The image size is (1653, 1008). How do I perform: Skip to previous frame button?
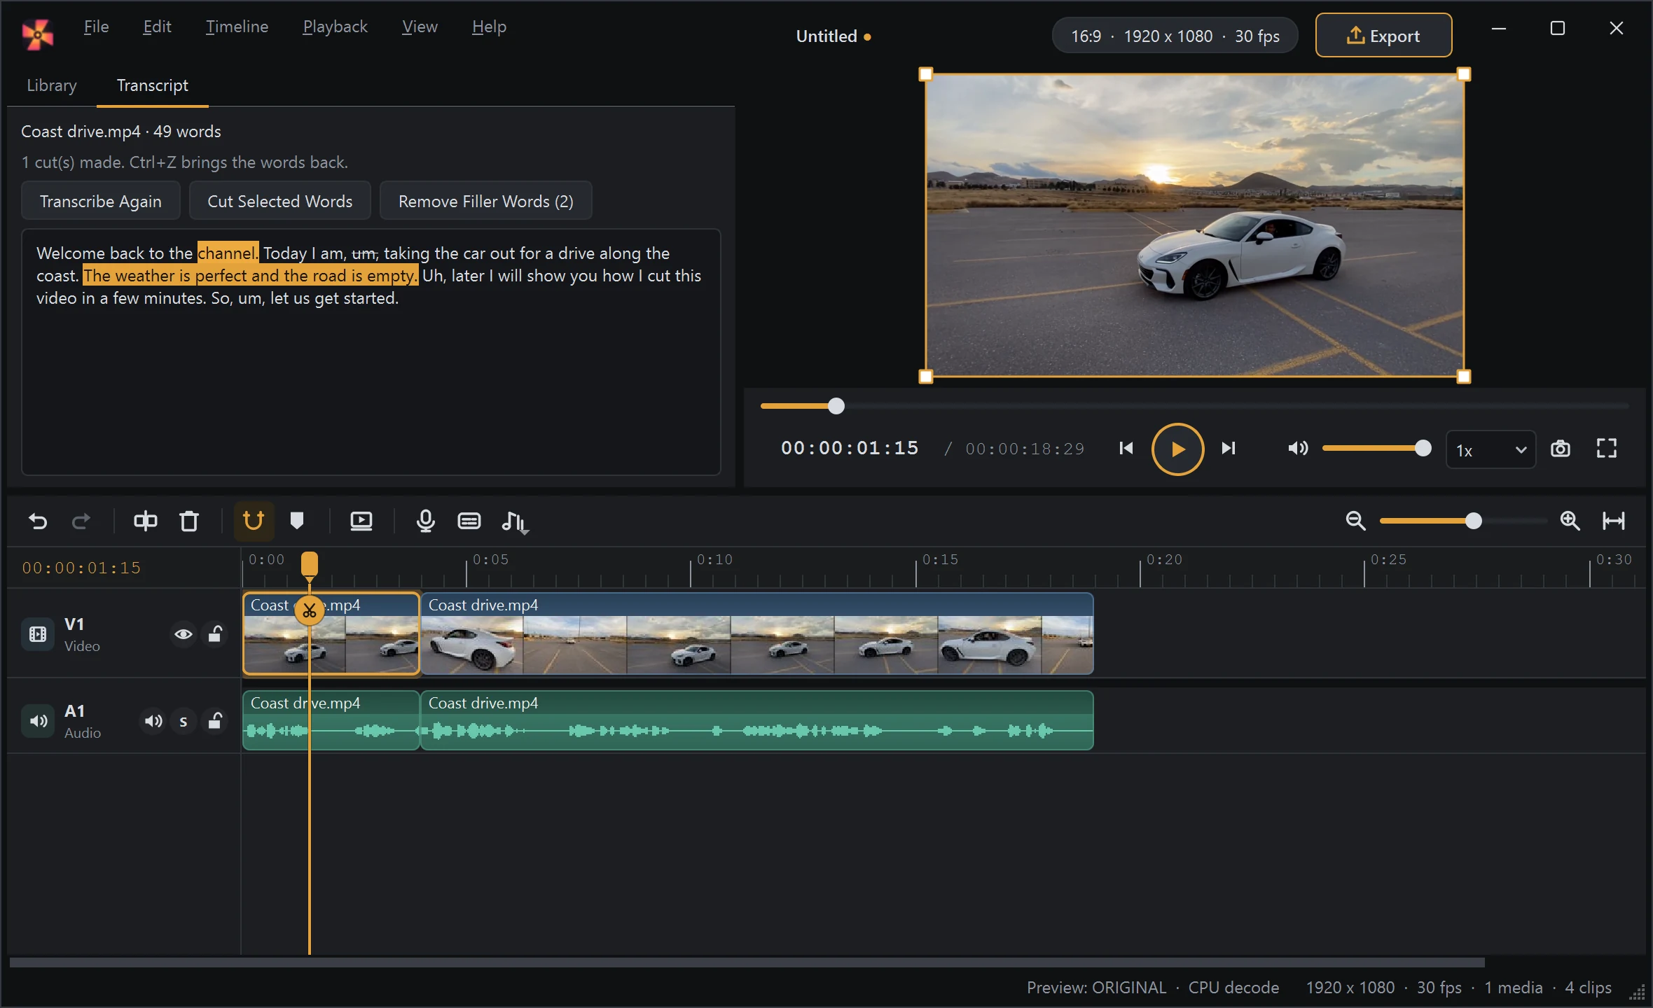pos(1126,449)
